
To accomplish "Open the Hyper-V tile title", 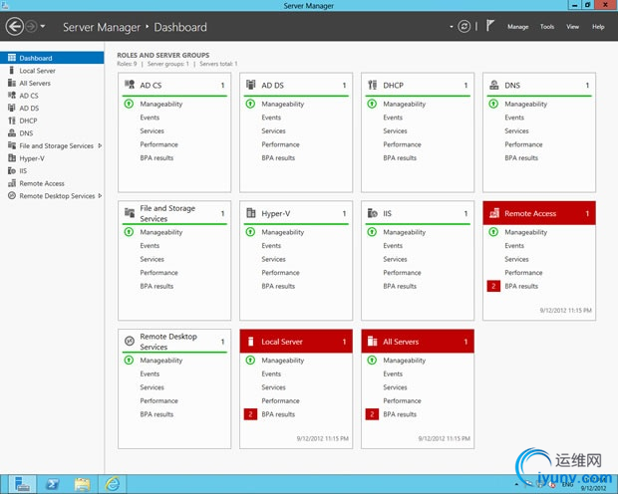I will click(276, 213).
